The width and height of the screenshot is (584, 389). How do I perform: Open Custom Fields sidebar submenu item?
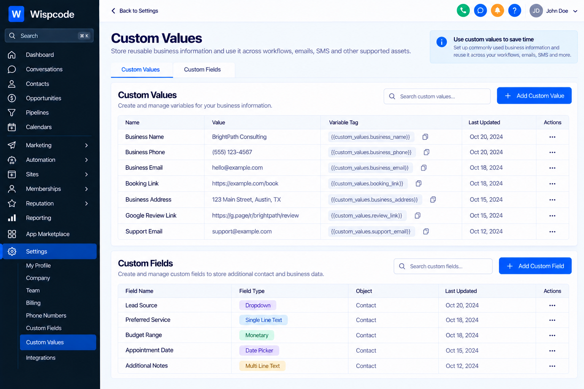pos(44,328)
